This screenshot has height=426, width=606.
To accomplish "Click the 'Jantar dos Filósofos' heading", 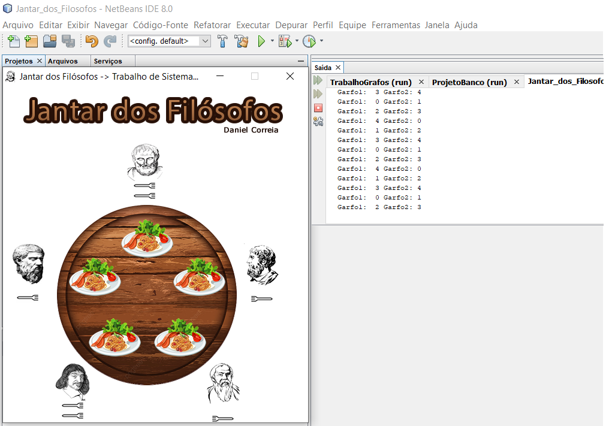I will coord(153,110).
